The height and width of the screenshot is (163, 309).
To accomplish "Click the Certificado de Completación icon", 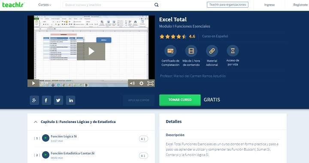I will [170, 51].
